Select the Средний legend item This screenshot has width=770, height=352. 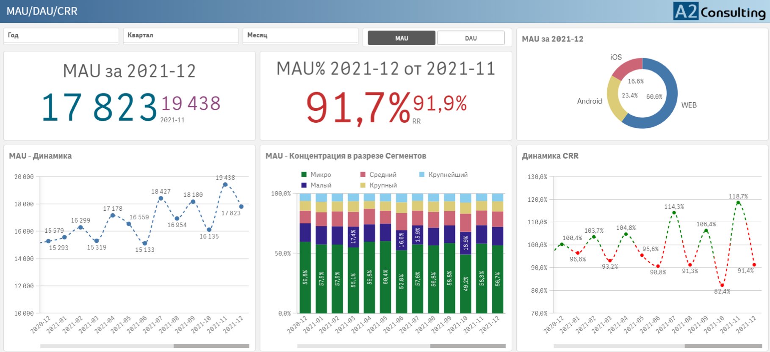click(x=378, y=175)
